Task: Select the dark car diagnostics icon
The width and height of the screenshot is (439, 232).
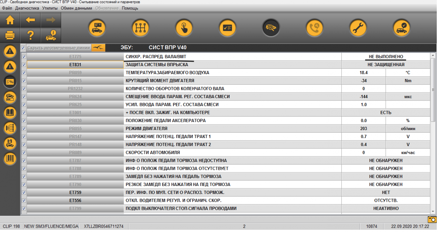Action: 271,27
